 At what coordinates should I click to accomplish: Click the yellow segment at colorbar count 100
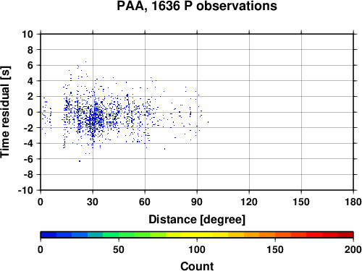click(x=197, y=235)
